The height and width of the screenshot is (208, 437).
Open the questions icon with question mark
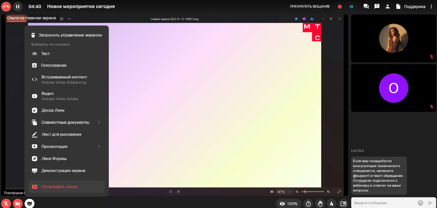pyautogui.click(x=377, y=6)
